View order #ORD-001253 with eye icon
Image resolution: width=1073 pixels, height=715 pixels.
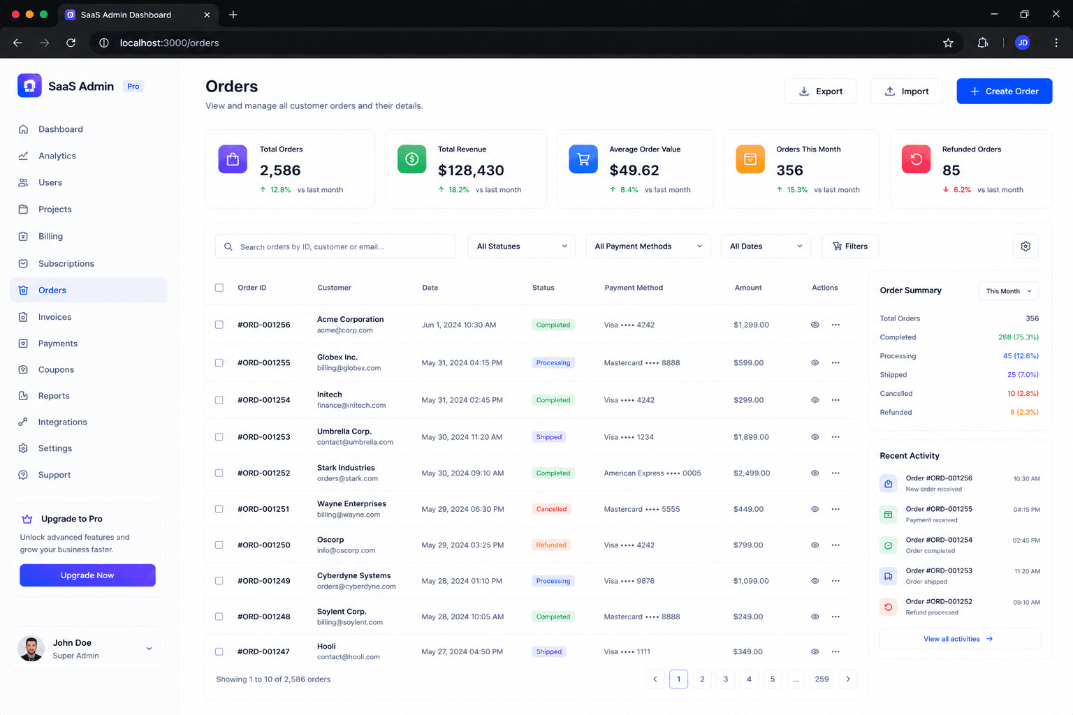pos(815,437)
